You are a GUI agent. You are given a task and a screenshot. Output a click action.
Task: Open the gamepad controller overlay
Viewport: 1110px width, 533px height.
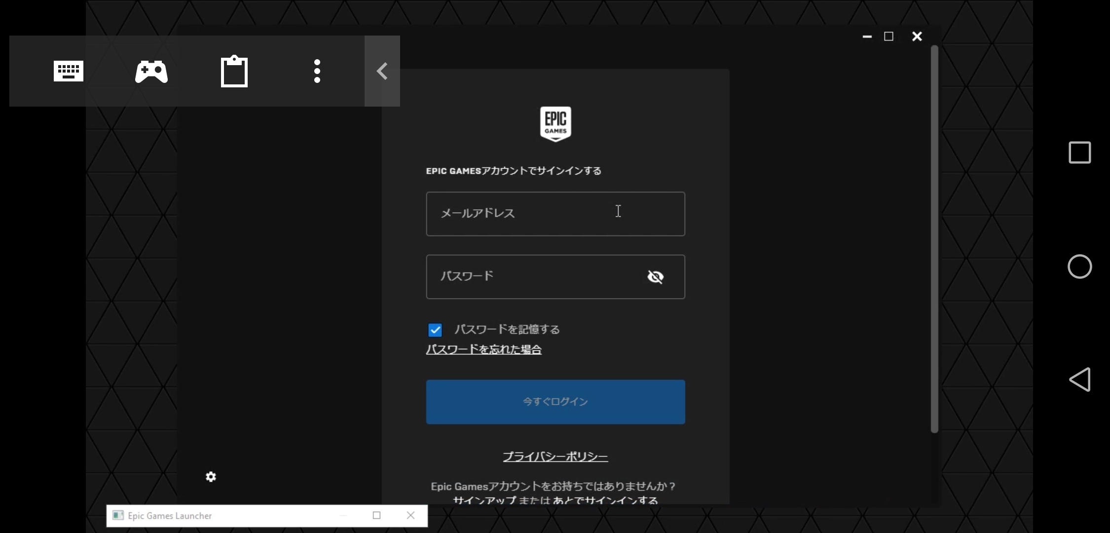click(151, 72)
